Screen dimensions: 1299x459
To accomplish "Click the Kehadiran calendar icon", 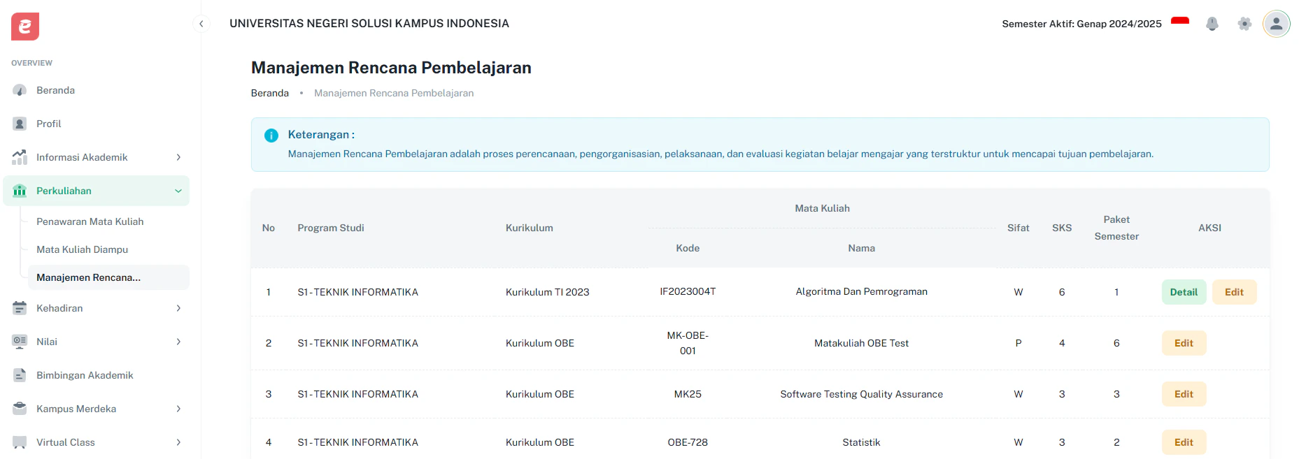I will coord(20,308).
